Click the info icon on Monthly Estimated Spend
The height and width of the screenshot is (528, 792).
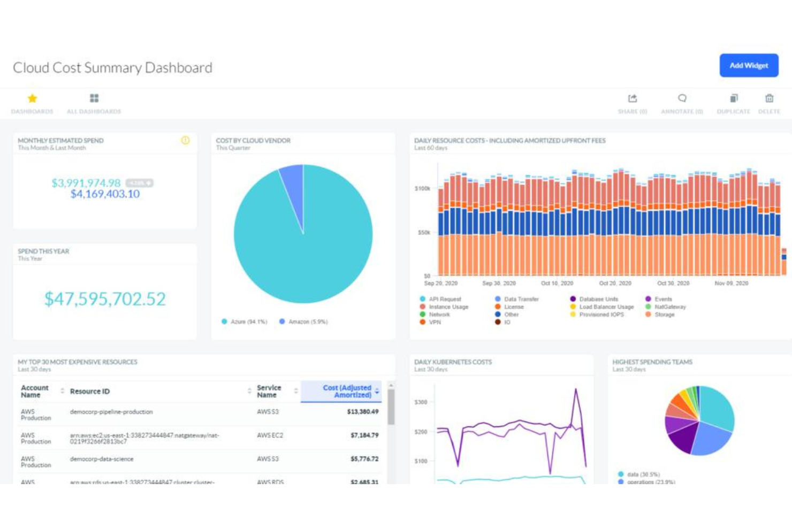(x=185, y=141)
